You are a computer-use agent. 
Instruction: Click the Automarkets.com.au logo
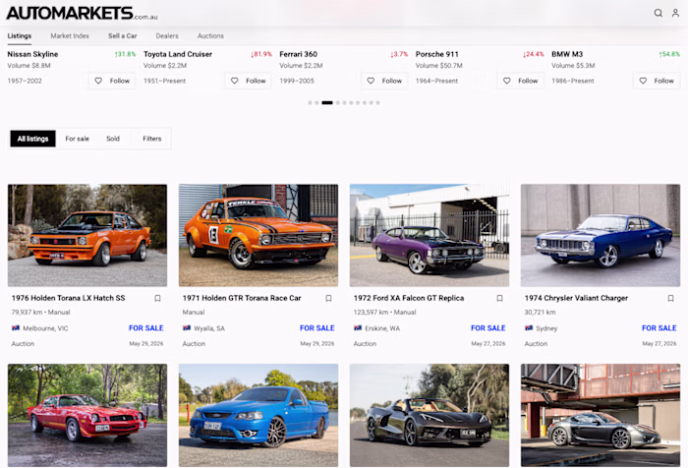[x=82, y=13]
